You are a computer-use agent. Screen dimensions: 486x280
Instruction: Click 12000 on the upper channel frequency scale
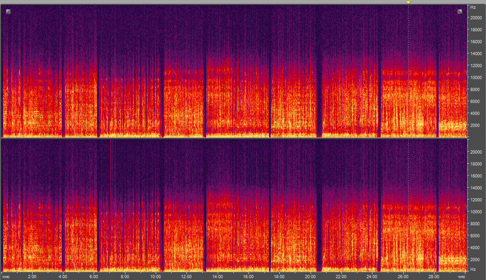476,65
